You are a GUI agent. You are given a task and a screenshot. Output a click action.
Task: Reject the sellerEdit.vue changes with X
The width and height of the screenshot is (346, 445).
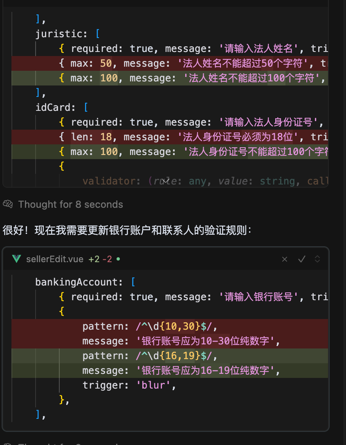[284, 259]
